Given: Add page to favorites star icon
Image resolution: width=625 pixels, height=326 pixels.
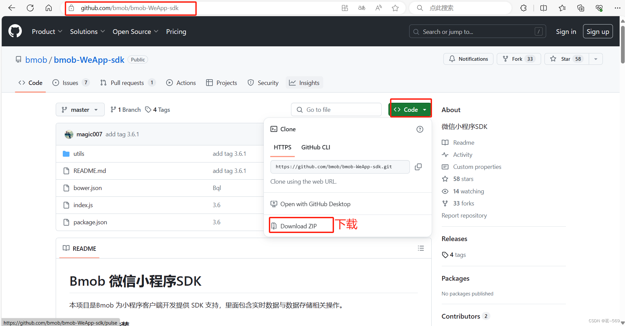Looking at the screenshot, I should (x=395, y=8).
